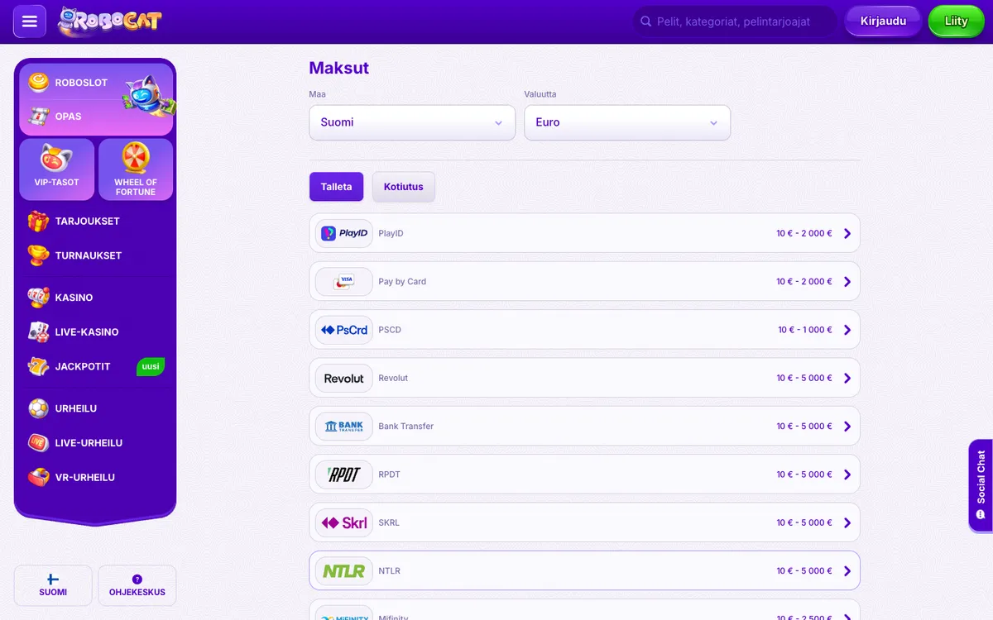Open Ohjekeskus help center
Viewport: 993px width, 620px height.
point(137,586)
